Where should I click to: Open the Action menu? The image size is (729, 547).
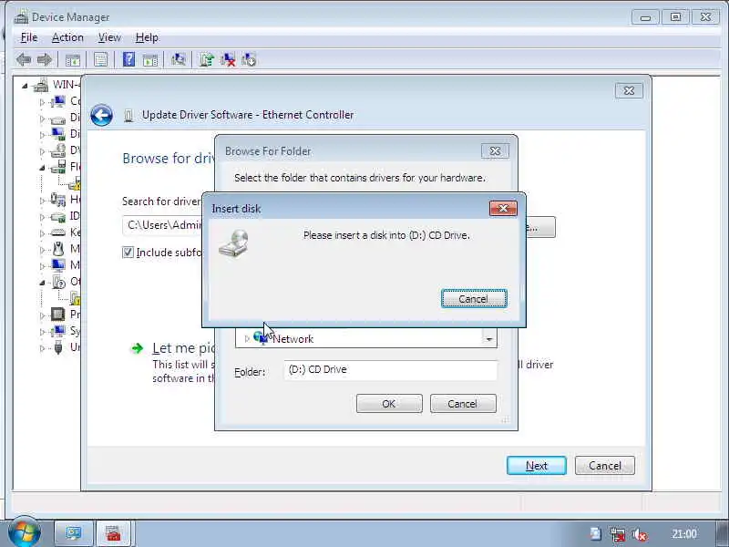pyautogui.click(x=67, y=37)
